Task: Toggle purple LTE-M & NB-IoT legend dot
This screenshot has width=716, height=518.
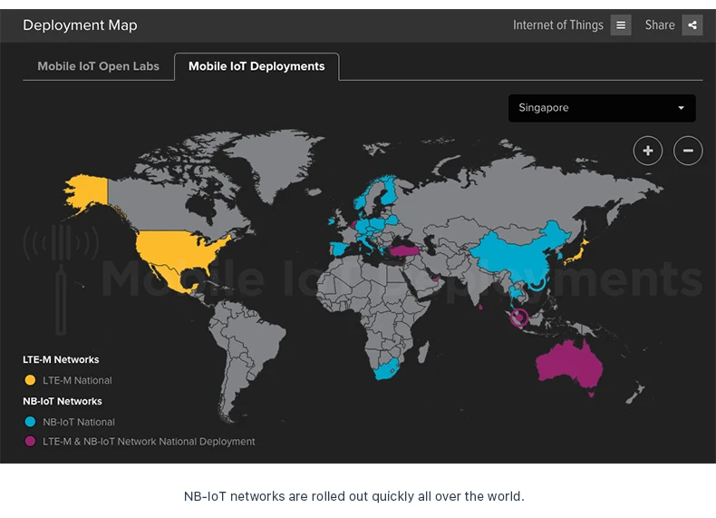Action: [30, 441]
